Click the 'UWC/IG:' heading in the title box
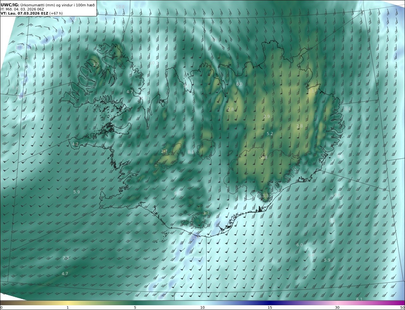Screen dimensions: 405x310 [x=10, y=5]
